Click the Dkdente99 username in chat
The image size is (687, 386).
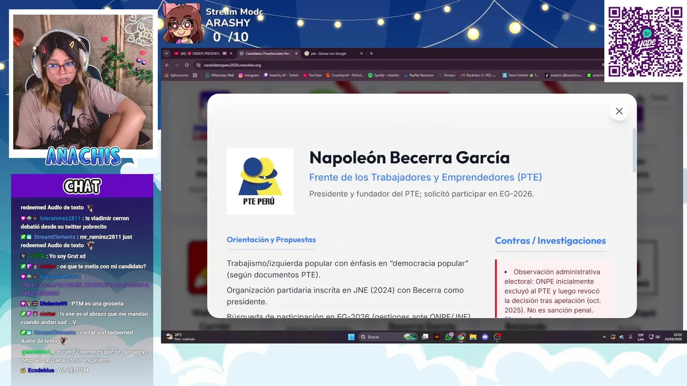(x=53, y=303)
